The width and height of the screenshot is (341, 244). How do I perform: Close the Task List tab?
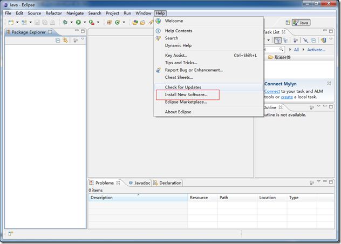[x=284, y=32]
